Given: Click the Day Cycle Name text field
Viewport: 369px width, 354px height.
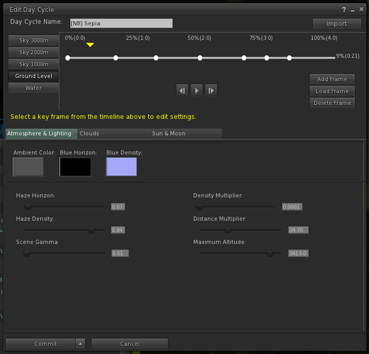Looking at the screenshot, I should (121, 23).
